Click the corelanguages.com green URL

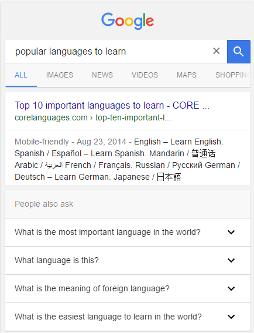pyautogui.click(x=93, y=117)
